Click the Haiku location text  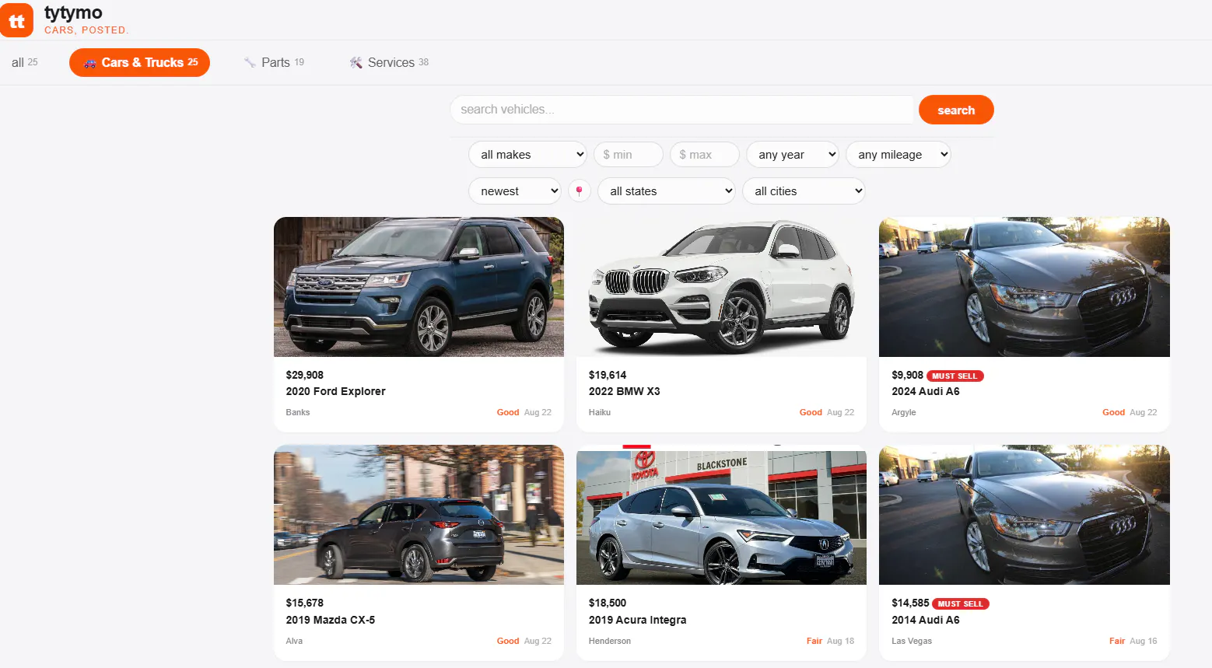(600, 412)
